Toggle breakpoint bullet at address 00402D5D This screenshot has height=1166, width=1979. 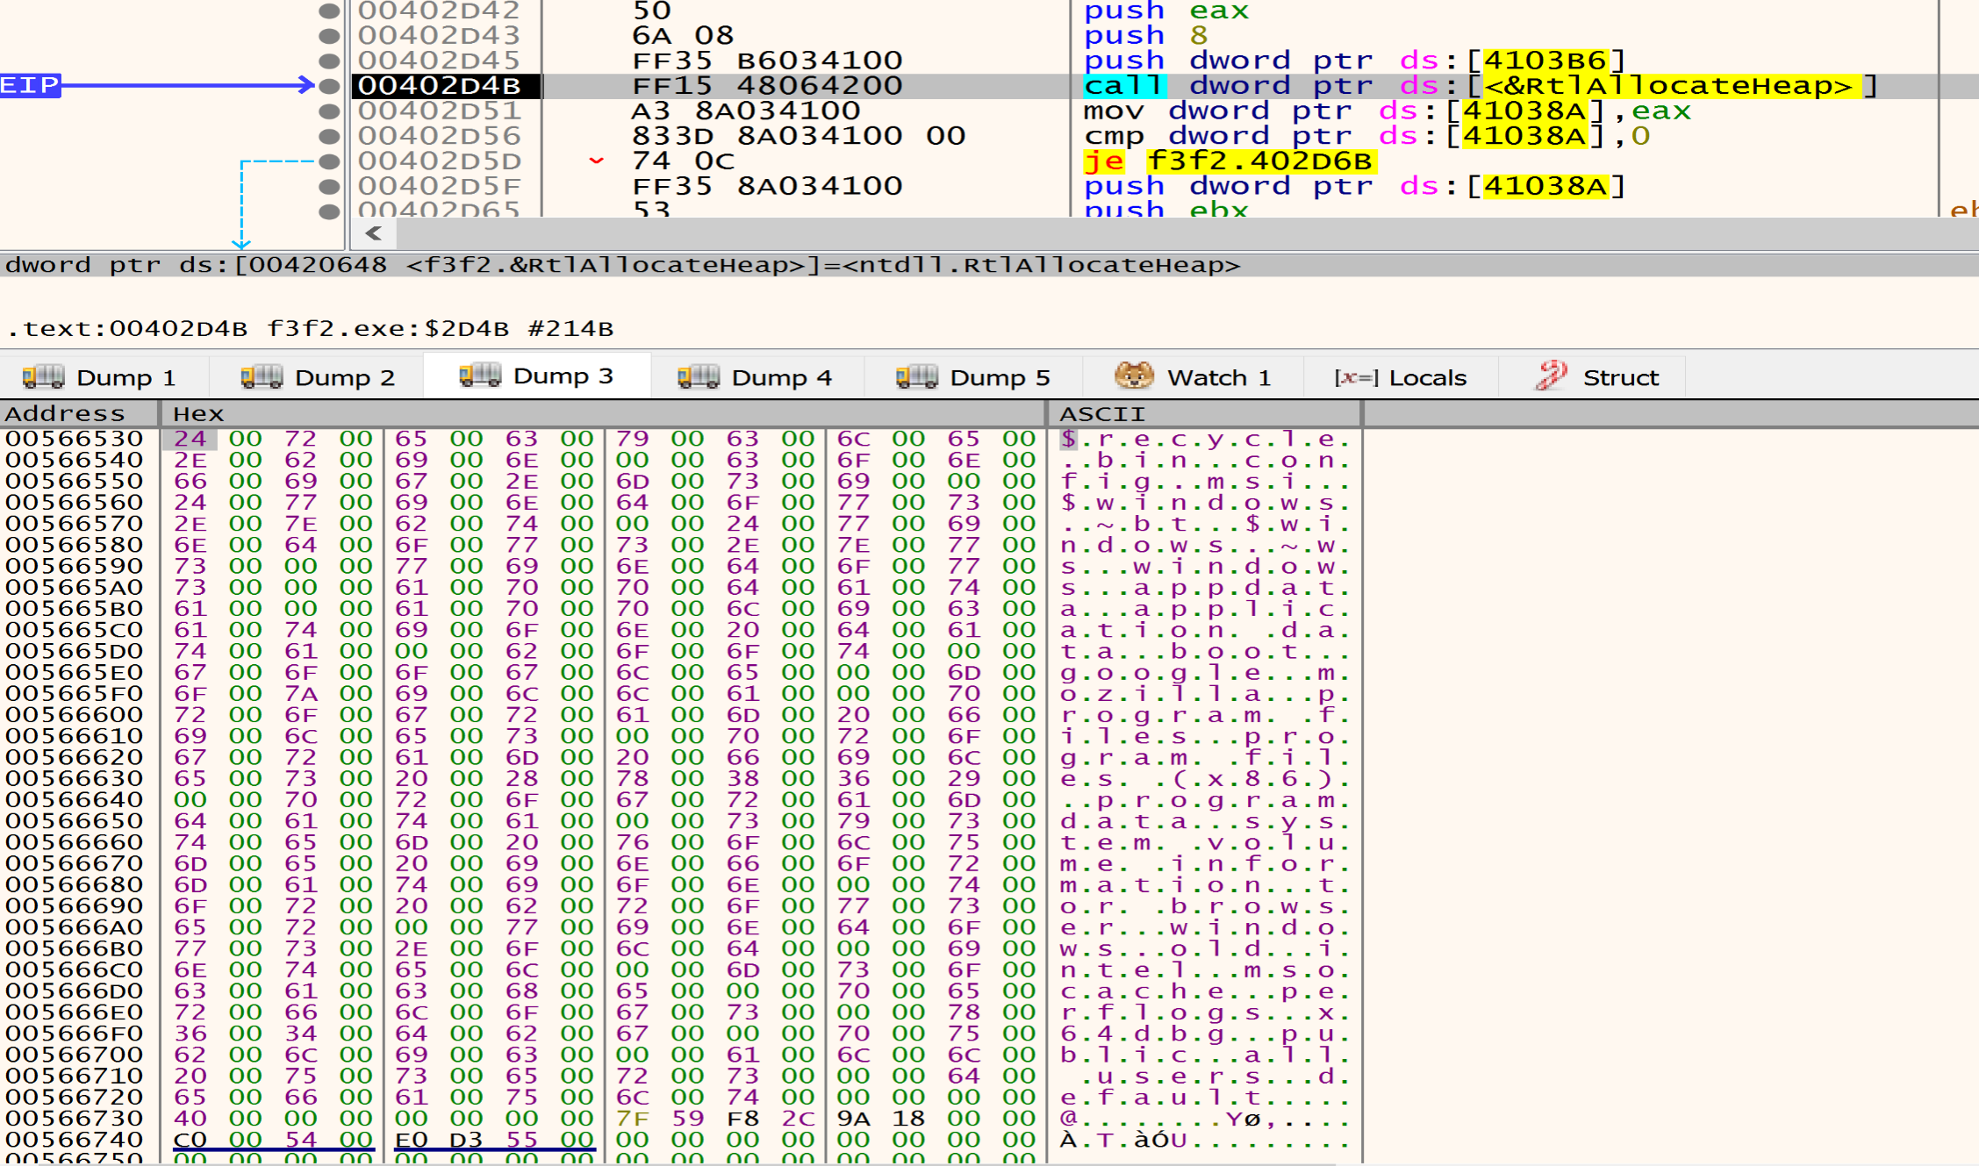pos(329,161)
